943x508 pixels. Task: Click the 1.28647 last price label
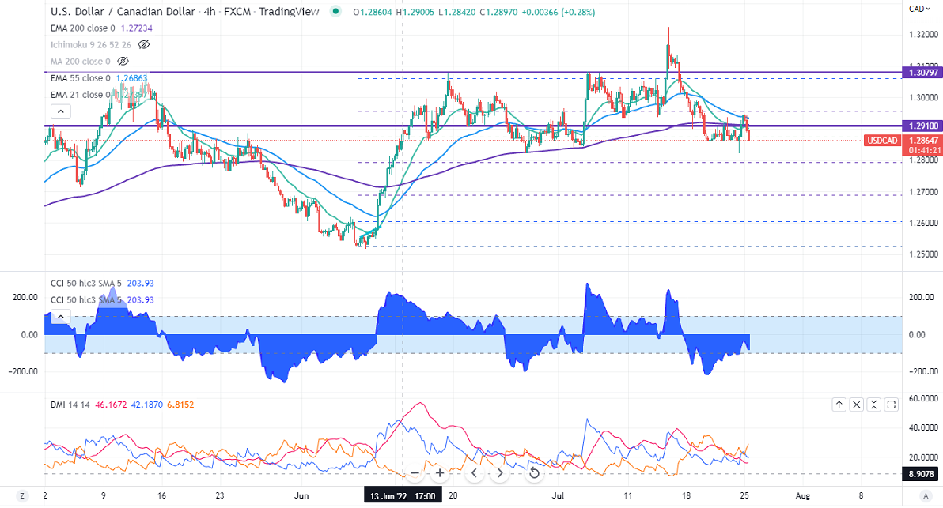pyautogui.click(x=923, y=141)
